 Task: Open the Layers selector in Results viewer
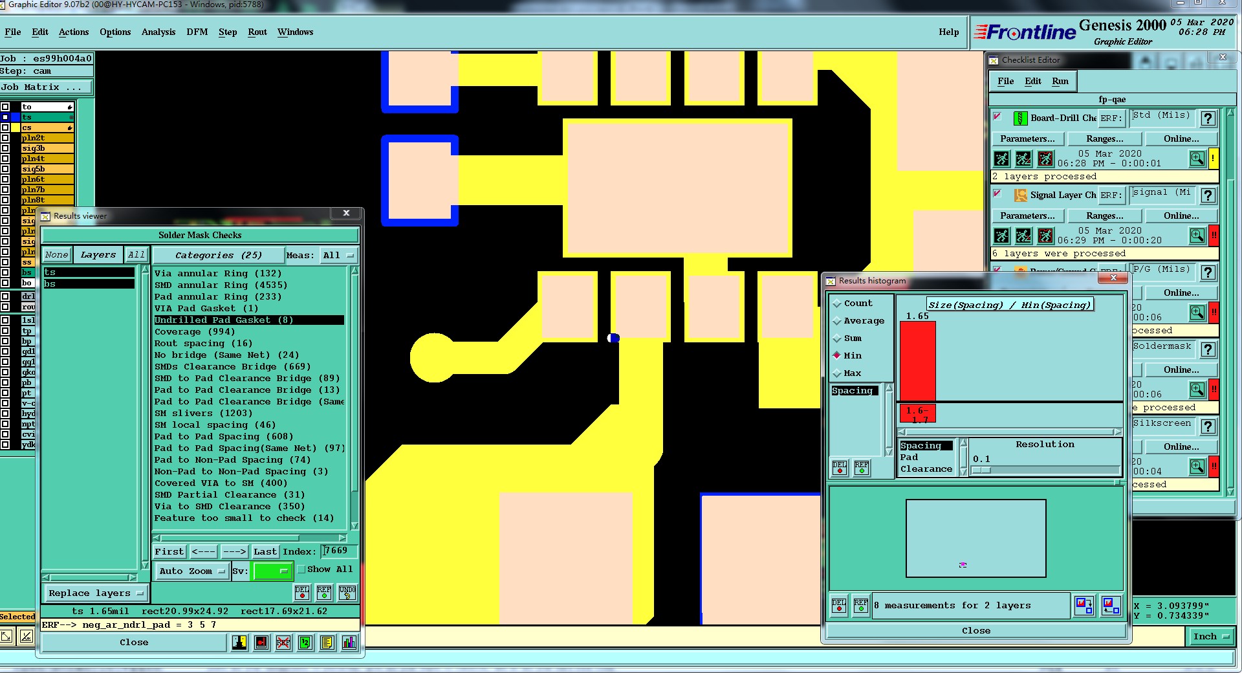click(98, 255)
